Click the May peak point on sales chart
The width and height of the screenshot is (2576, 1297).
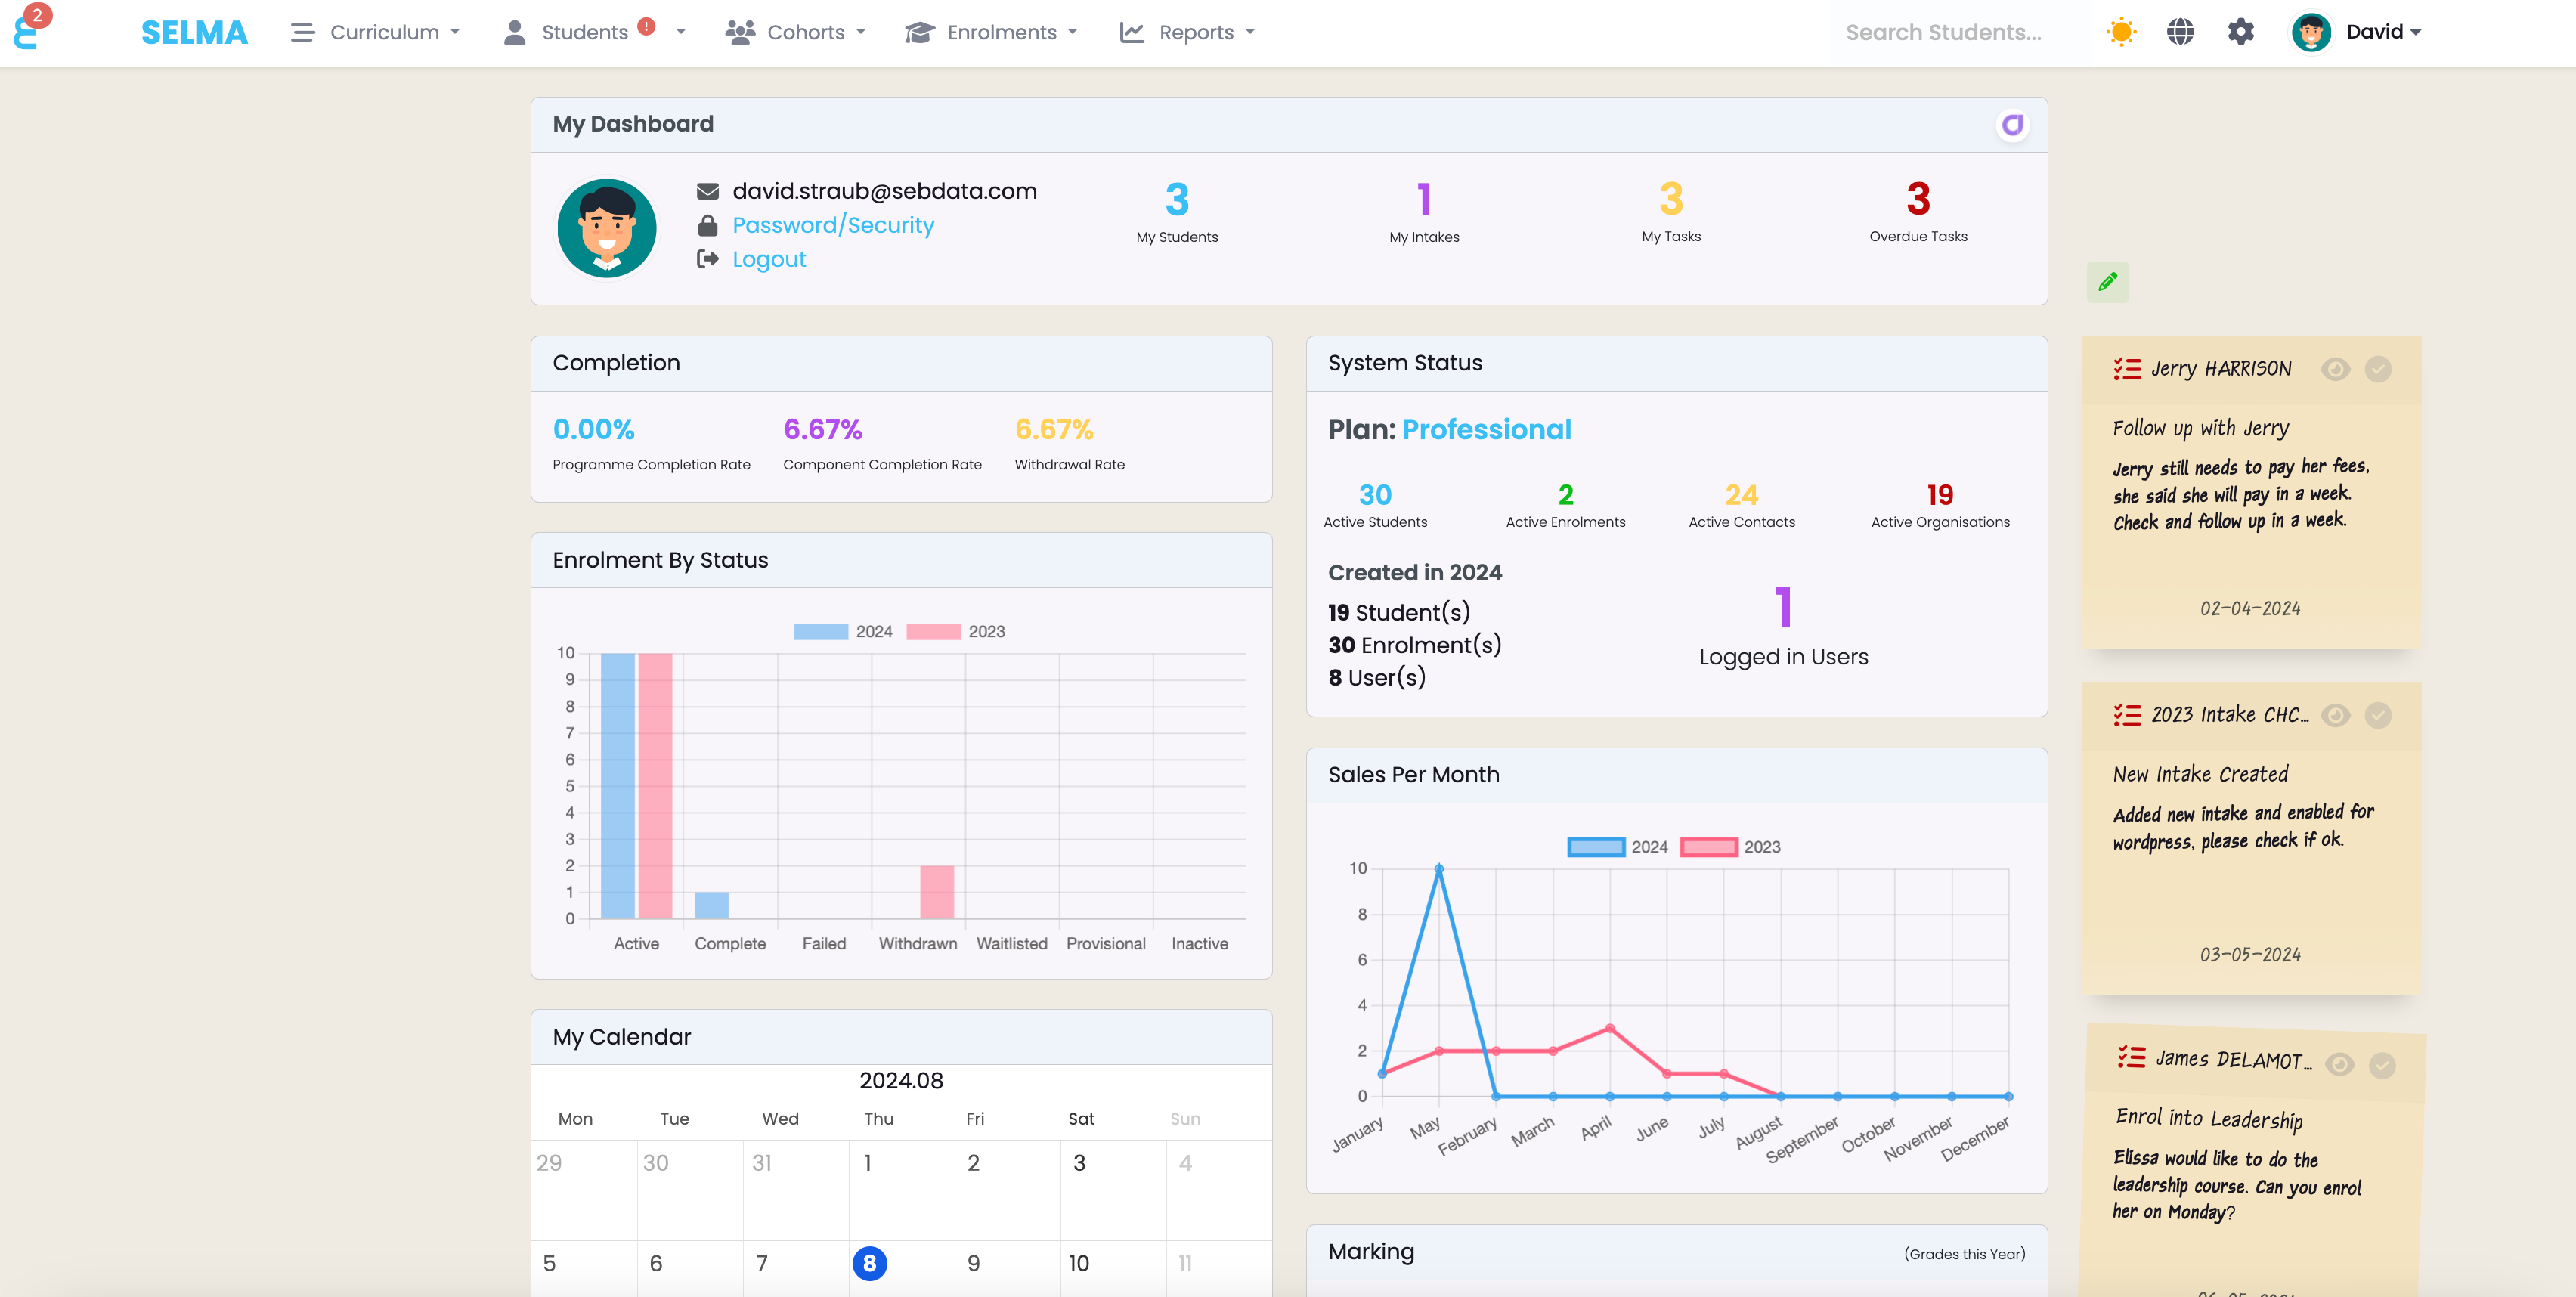(1439, 869)
